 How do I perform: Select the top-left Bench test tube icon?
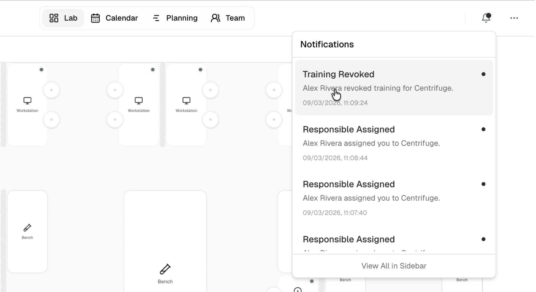pos(27,228)
